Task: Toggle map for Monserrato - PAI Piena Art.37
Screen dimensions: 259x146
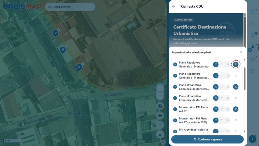Action: coord(236,109)
